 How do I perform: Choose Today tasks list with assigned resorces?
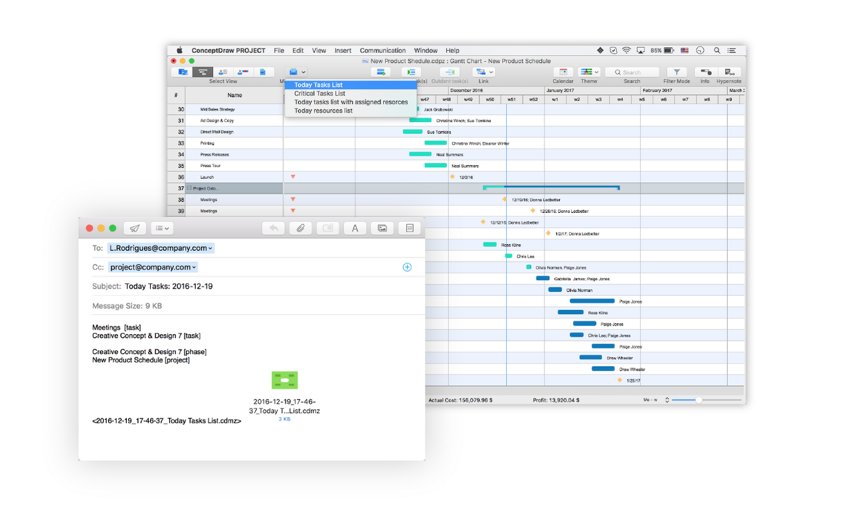351,102
